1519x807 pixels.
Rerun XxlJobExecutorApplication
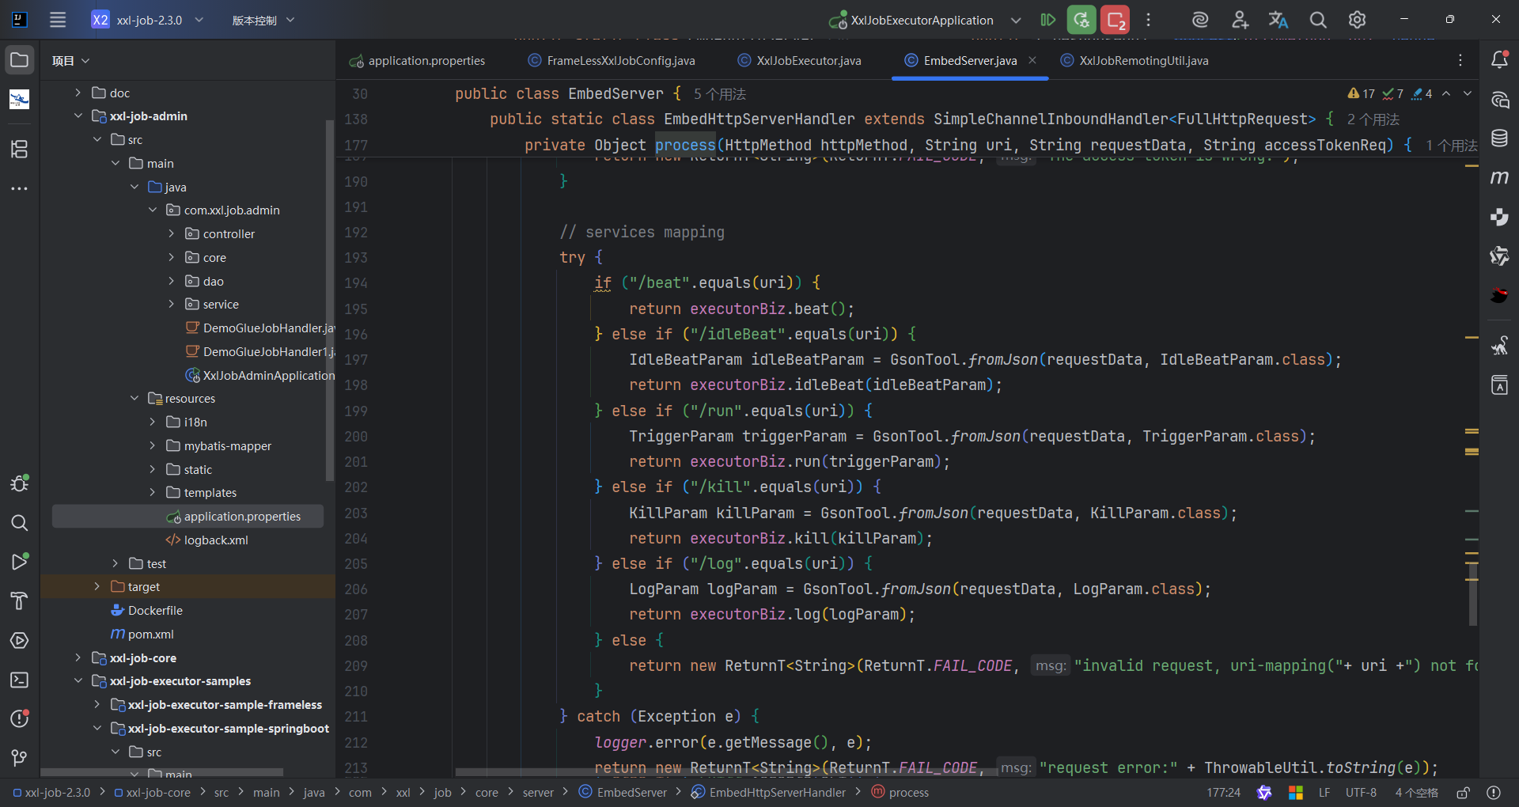(x=1081, y=20)
